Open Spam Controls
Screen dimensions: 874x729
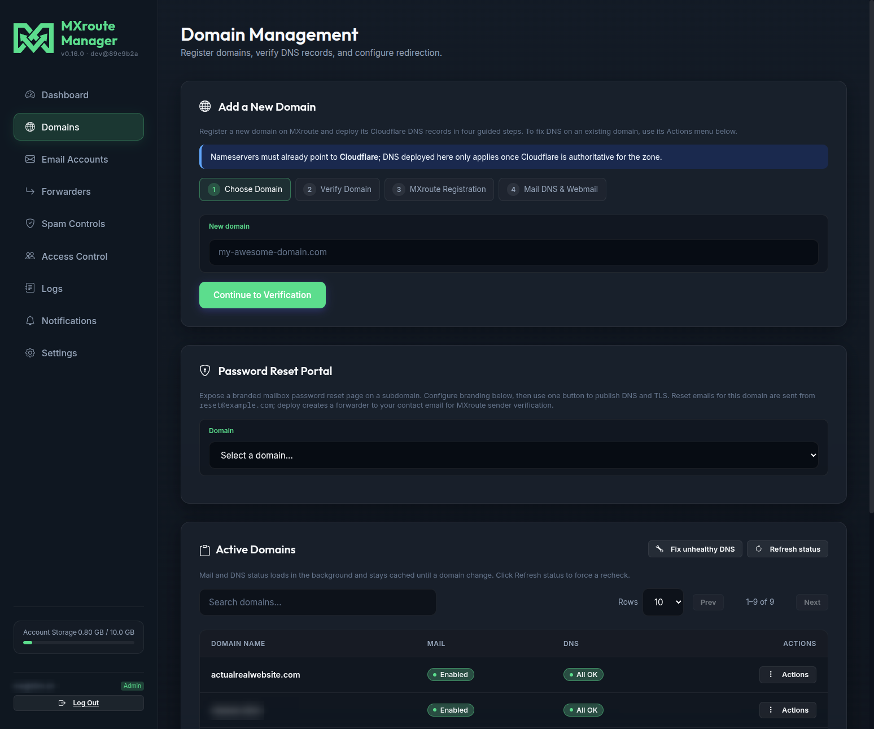tap(78, 224)
